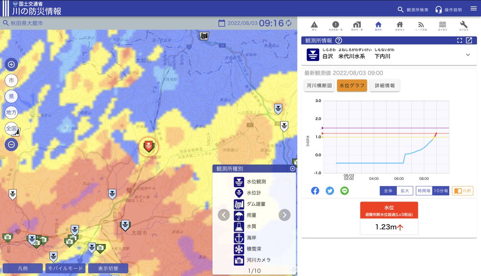Zoom in the map with plus button
Image resolution: width=481 pixels, height=276 pixels.
tap(11, 64)
